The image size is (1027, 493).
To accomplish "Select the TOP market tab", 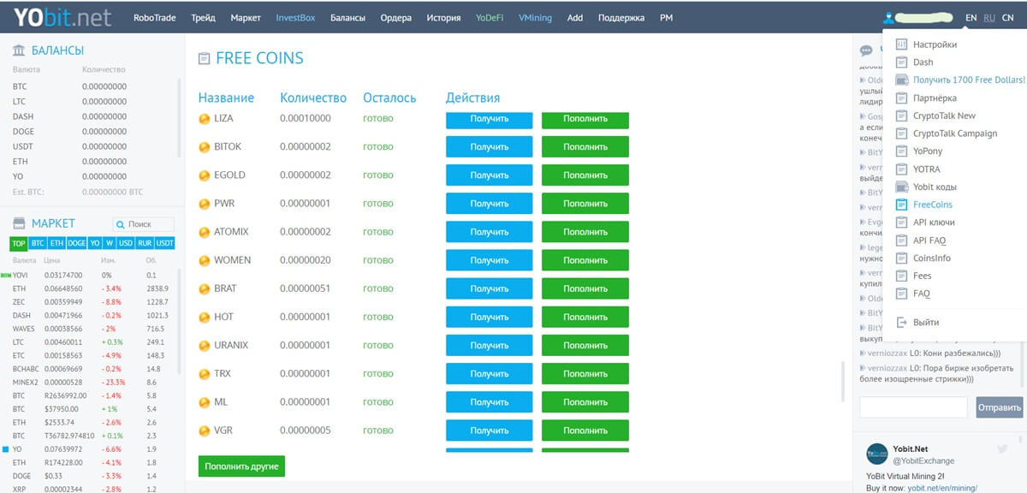I will tap(19, 243).
